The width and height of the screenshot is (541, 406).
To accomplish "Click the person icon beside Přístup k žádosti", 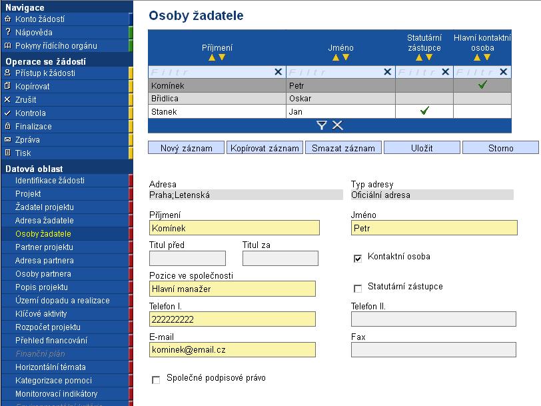I will (x=7, y=73).
